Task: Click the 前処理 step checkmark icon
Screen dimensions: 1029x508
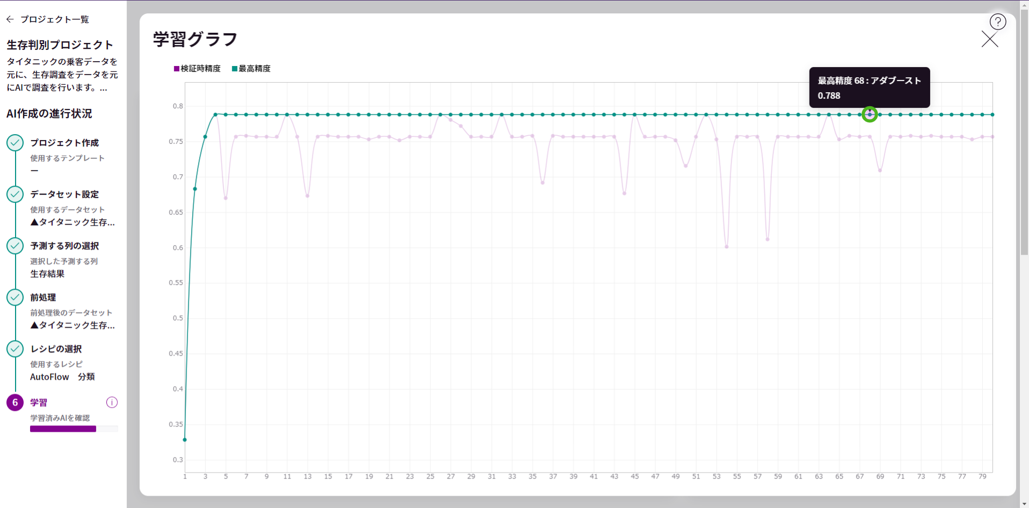Action: pyautogui.click(x=15, y=297)
